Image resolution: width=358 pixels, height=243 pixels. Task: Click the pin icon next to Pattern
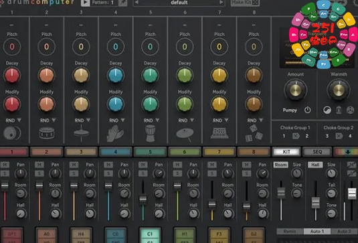click(x=123, y=3)
